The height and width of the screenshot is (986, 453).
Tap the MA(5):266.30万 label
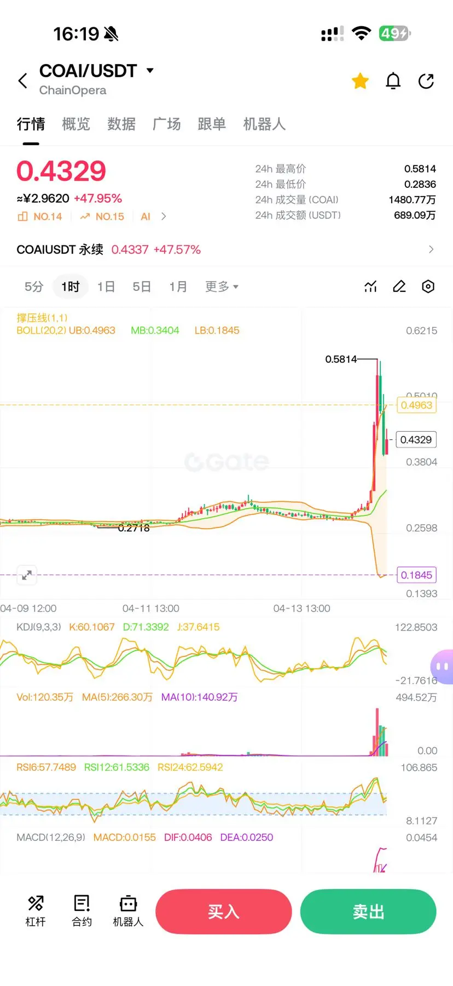point(117,697)
